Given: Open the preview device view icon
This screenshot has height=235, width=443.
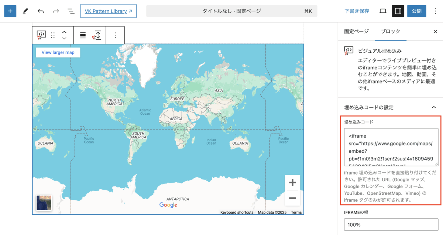Looking at the screenshot, I should tap(383, 11).
